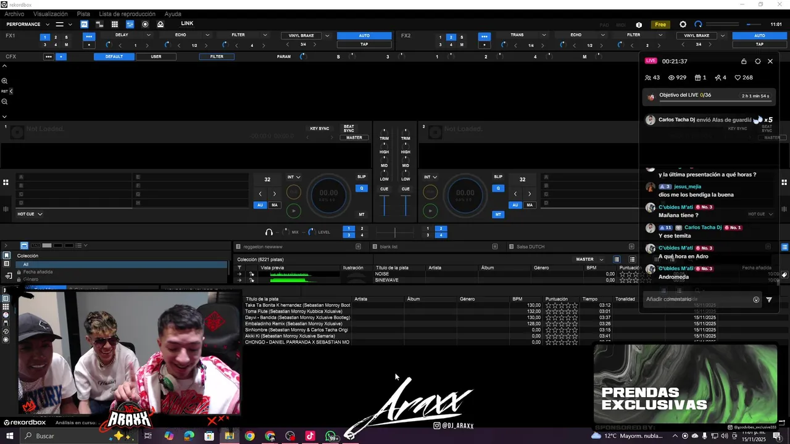Open rekordbox settings gear icon
Screen dimensions: 790x444
(x=683, y=24)
